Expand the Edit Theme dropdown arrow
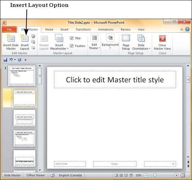The height and width of the screenshot is (180, 192). click(99, 48)
